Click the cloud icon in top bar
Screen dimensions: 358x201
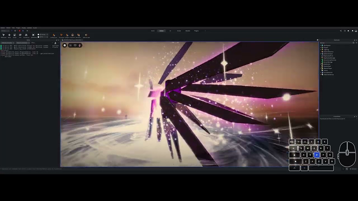348,31
